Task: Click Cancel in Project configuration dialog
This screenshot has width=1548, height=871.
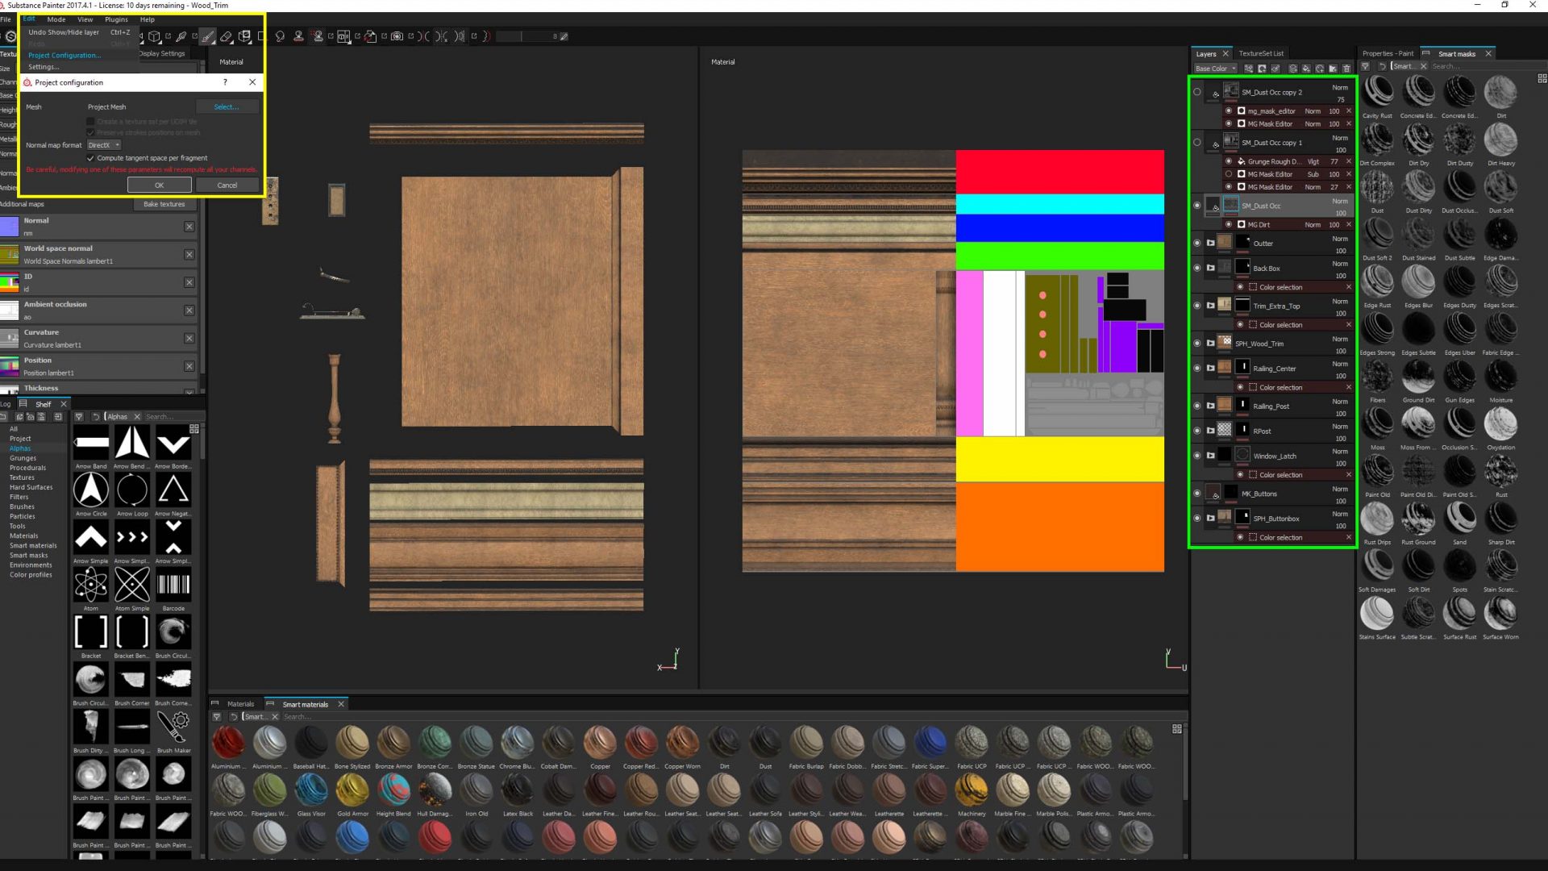Action: point(227,185)
